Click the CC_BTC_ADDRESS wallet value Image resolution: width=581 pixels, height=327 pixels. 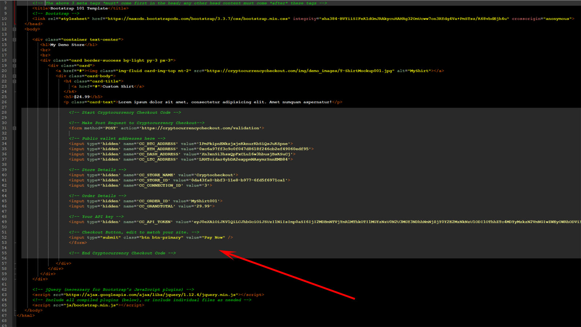point(244,144)
